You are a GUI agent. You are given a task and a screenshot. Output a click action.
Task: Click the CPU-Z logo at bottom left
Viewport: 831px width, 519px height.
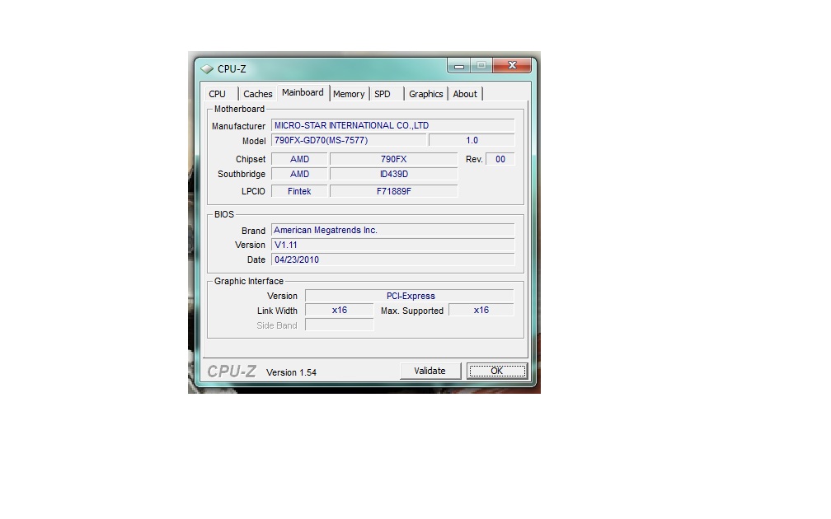pos(232,372)
